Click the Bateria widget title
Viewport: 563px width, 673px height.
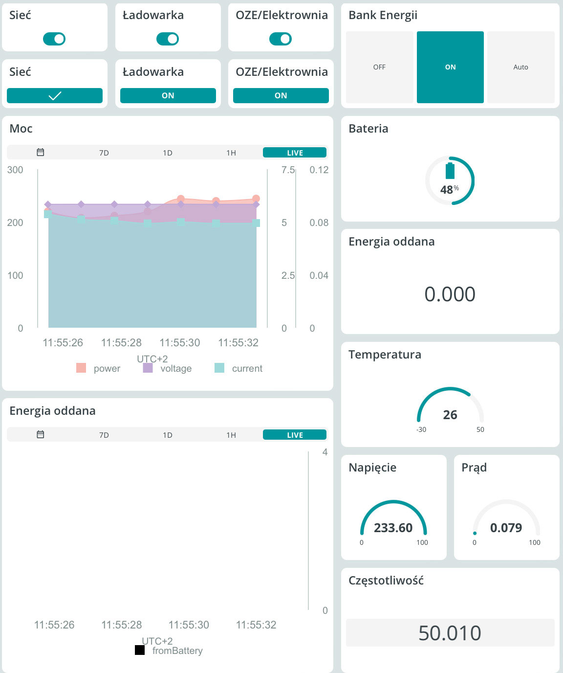tap(368, 129)
